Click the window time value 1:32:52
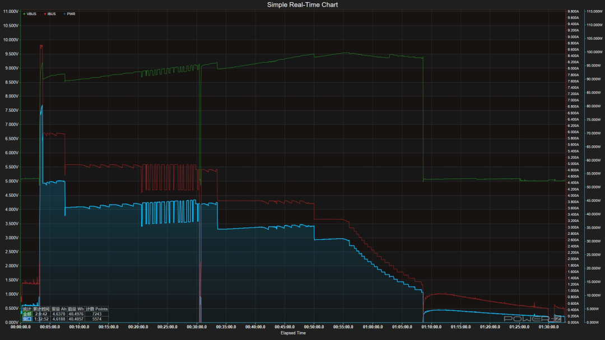 (41, 319)
